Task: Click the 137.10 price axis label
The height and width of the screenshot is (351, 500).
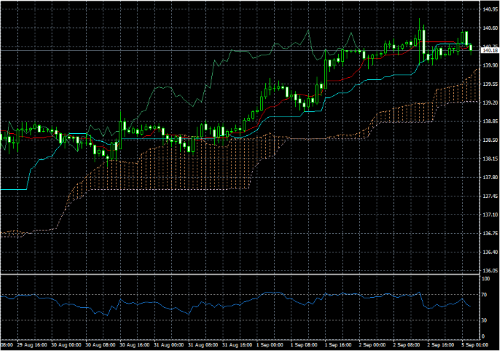Action: 490,214
